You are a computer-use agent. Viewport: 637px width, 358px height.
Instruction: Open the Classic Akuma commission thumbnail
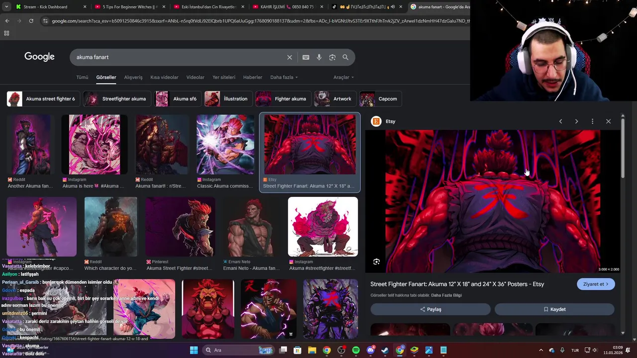225,145
